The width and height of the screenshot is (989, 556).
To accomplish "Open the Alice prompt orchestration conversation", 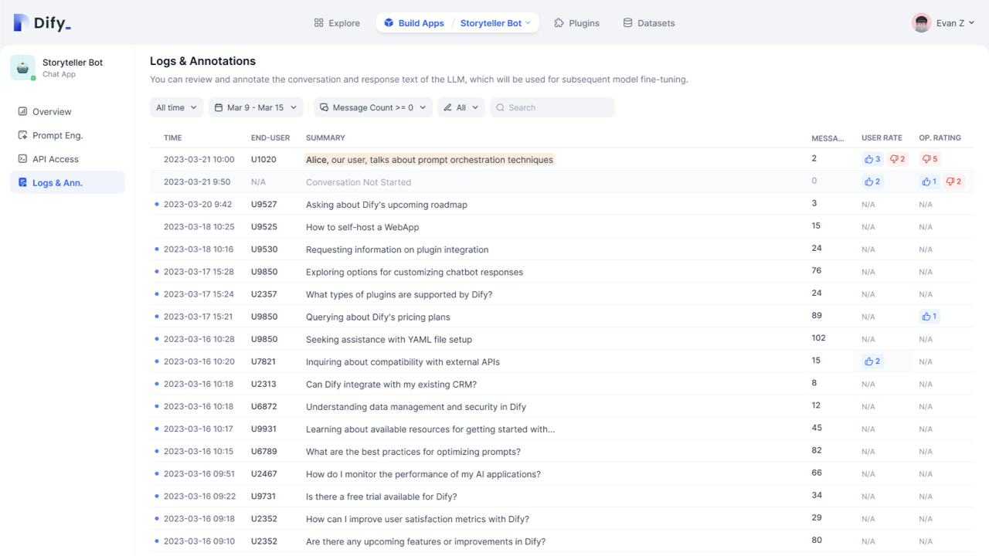I will pyautogui.click(x=430, y=160).
